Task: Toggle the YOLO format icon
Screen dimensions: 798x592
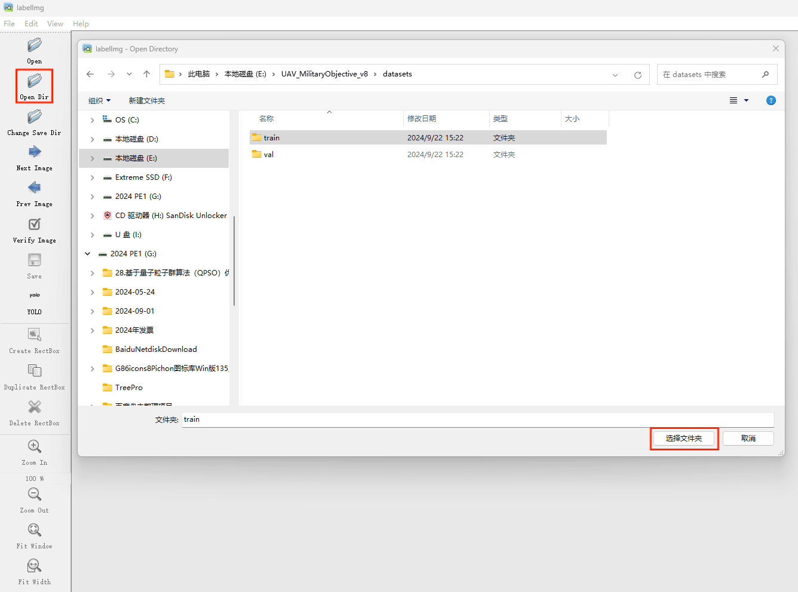Action: point(35,295)
